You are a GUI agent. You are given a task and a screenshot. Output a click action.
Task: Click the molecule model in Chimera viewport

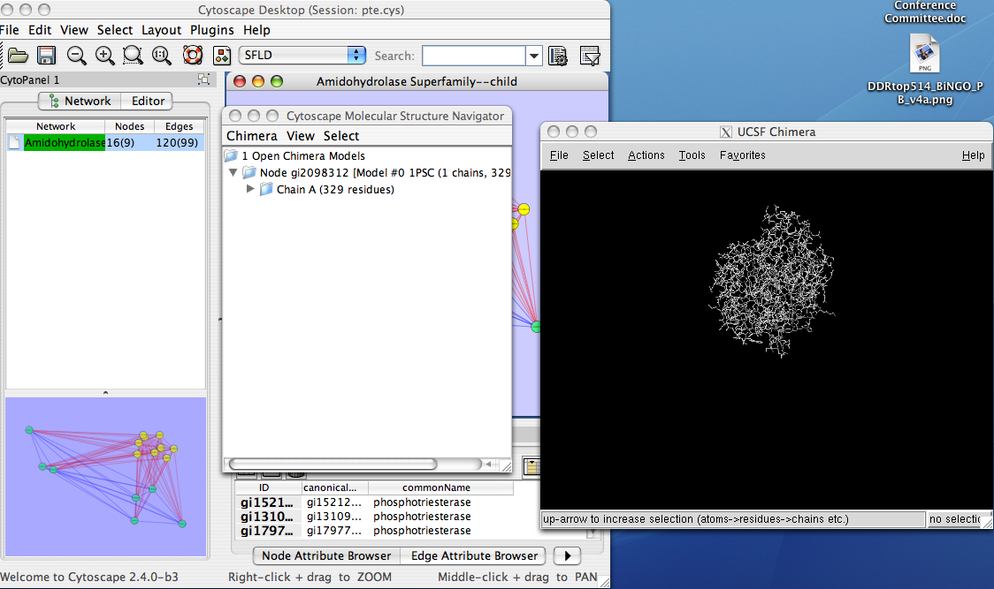pyautogui.click(x=771, y=281)
